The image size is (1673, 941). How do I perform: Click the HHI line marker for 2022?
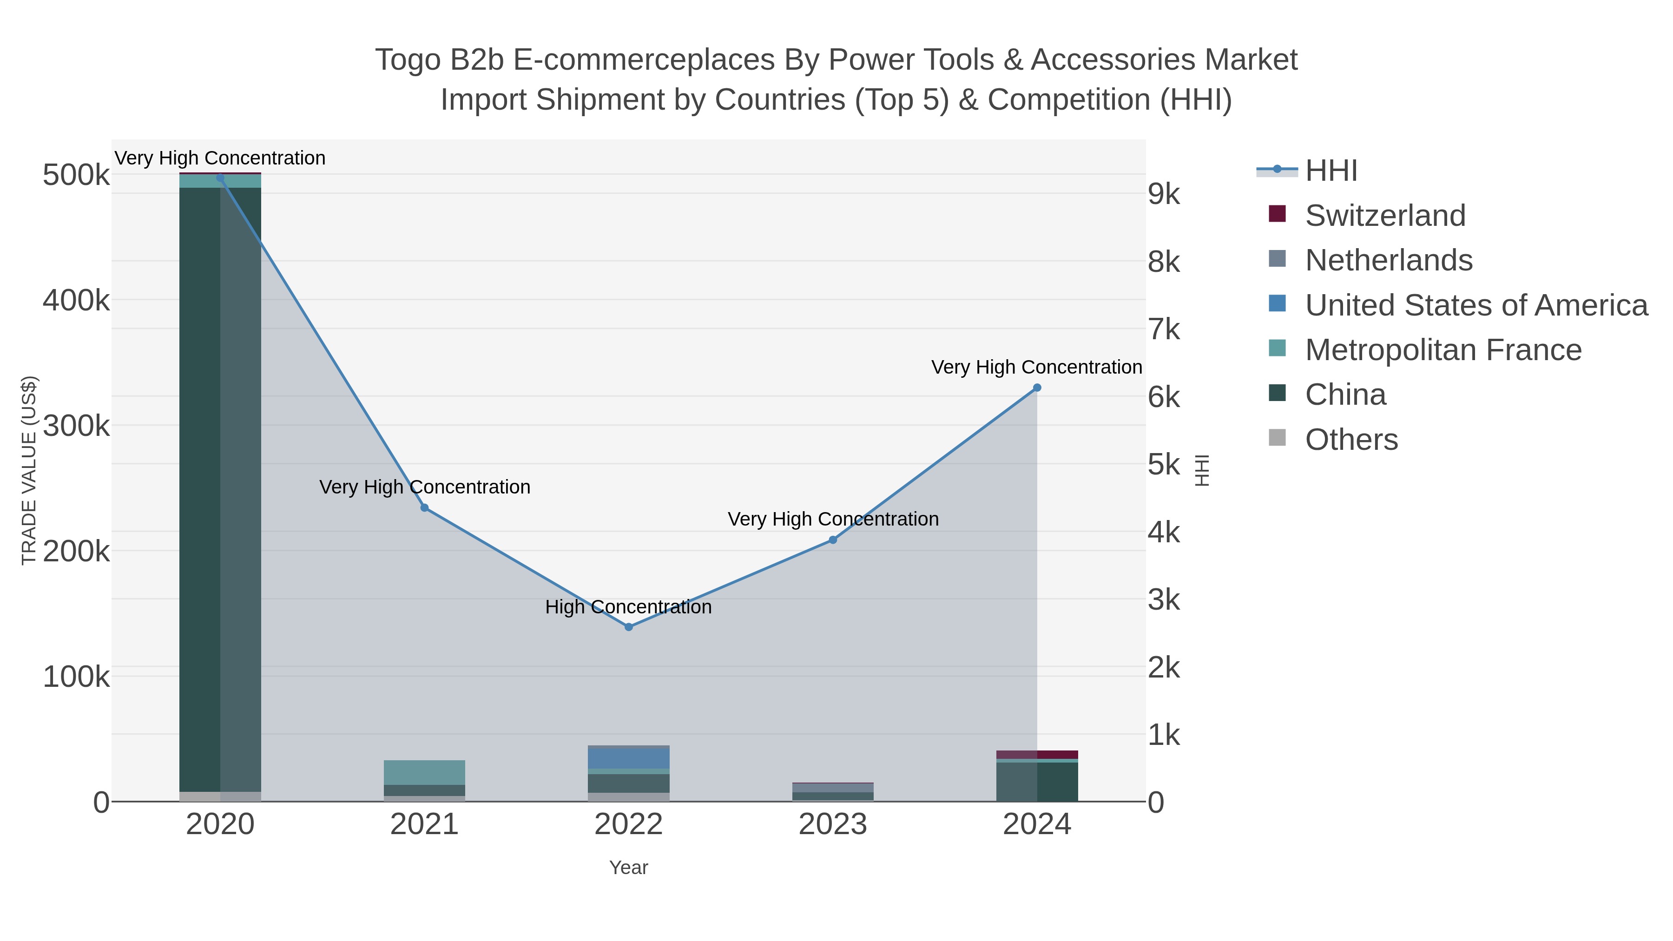(629, 627)
